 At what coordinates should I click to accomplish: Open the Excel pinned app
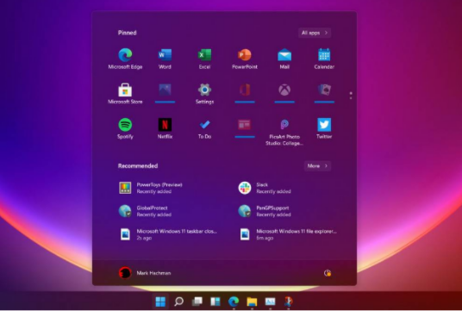click(x=204, y=59)
